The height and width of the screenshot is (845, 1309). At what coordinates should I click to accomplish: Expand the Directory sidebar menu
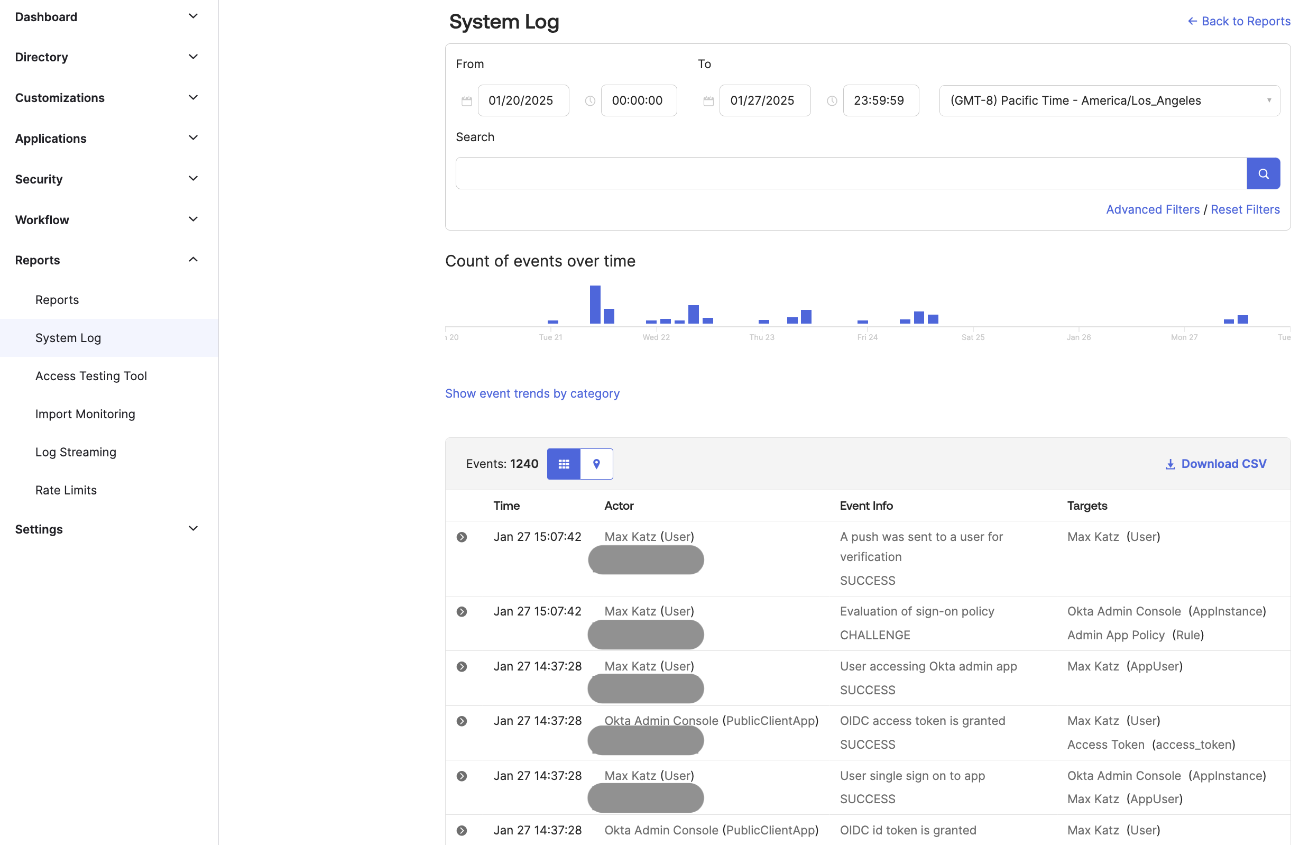coord(192,57)
